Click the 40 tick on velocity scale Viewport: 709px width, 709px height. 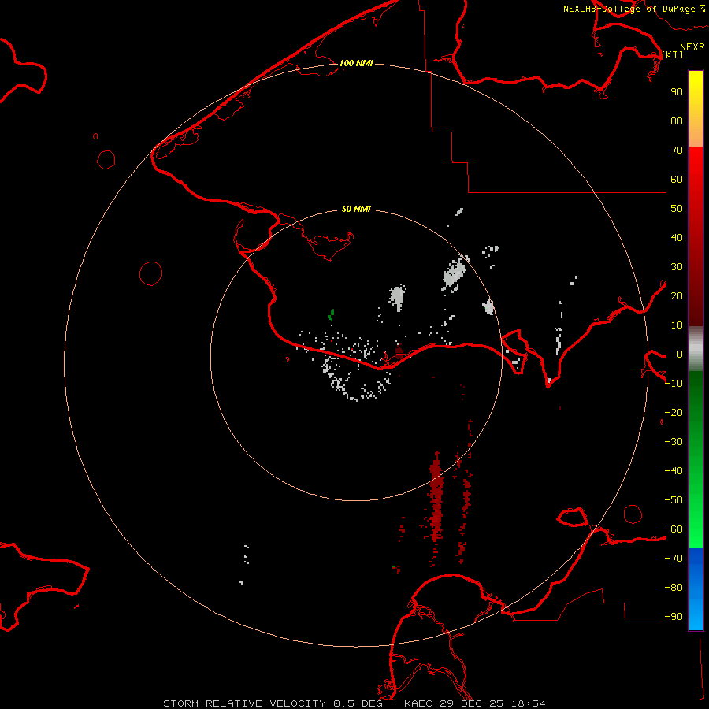click(x=677, y=237)
